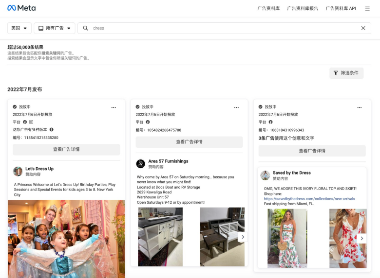Open more options on Area 57 Furnishings card
380x278 pixels.
tap(236, 107)
